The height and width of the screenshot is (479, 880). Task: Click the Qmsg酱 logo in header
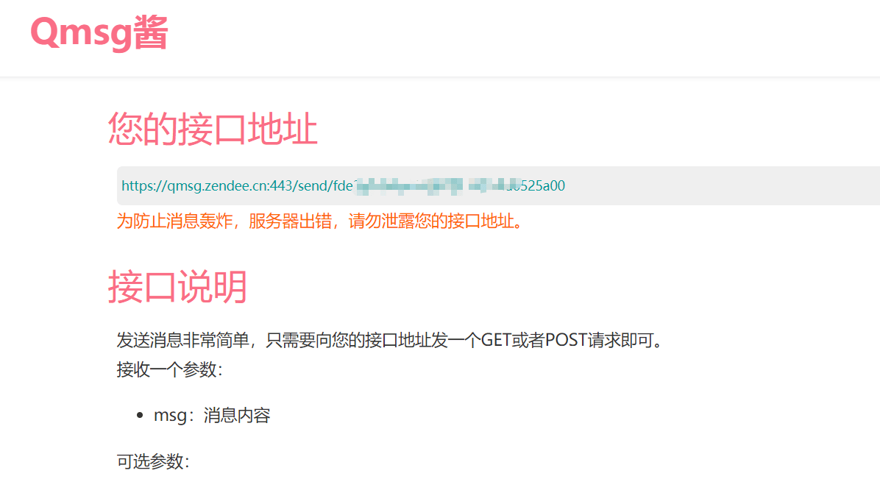(x=99, y=32)
